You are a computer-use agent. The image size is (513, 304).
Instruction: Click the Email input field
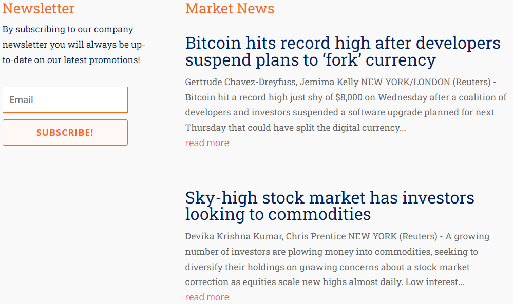tap(65, 99)
